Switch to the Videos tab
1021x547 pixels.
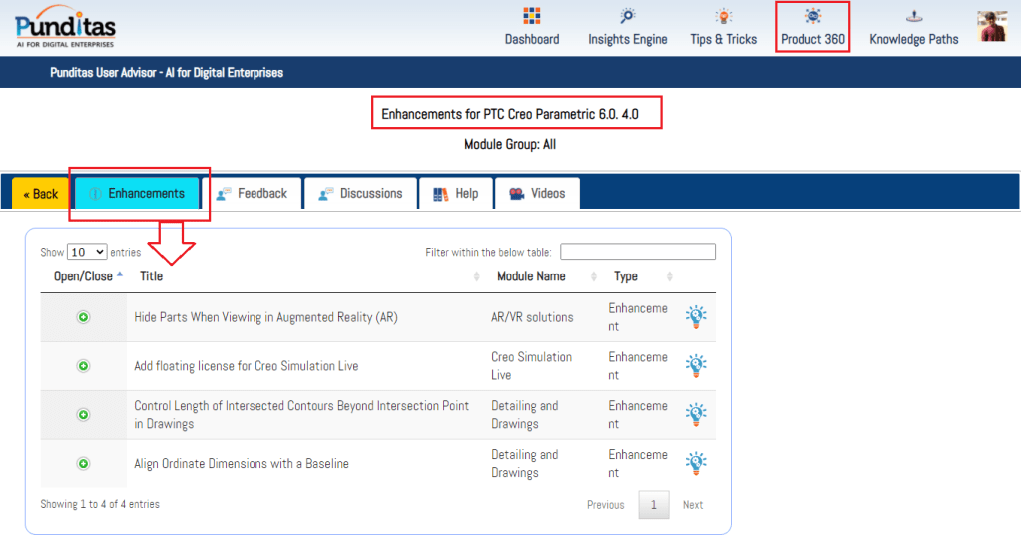(x=537, y=194)
